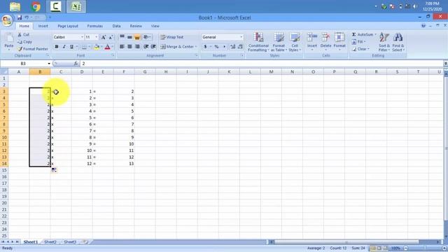This screenshot has height=252, width=448.
Task: Open the Clear options
Action: pos(360,49)
